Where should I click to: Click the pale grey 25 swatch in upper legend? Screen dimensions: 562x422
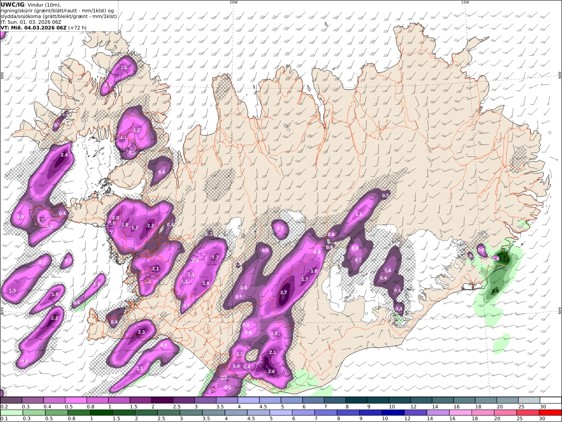(529, 400)
